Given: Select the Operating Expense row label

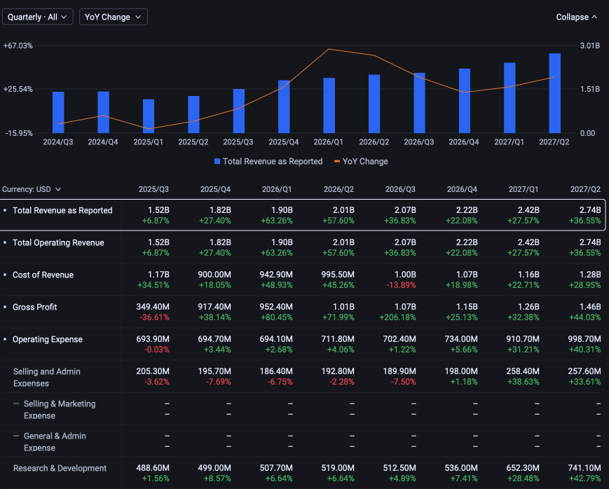Looking at the screenshot, I should pos(48,340).
